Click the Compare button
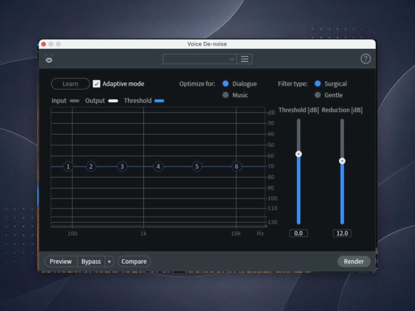 pyautogui.click(x=134, y=261)
